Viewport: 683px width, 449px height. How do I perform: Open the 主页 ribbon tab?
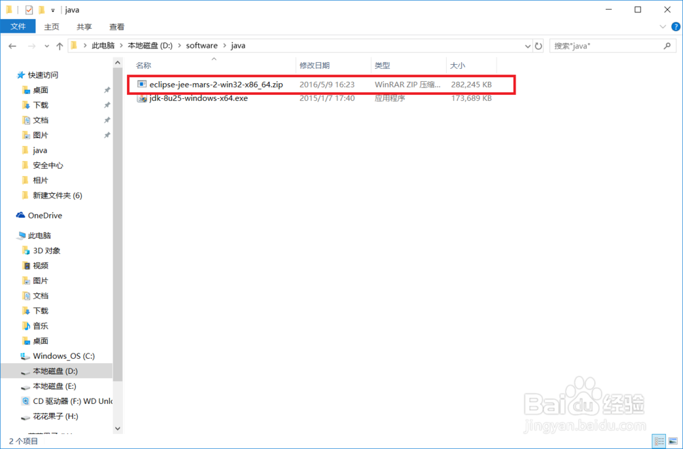[51, 27]
